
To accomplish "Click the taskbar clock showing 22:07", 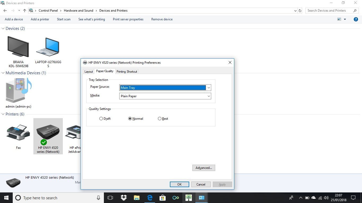I will (x=338, y=198).
